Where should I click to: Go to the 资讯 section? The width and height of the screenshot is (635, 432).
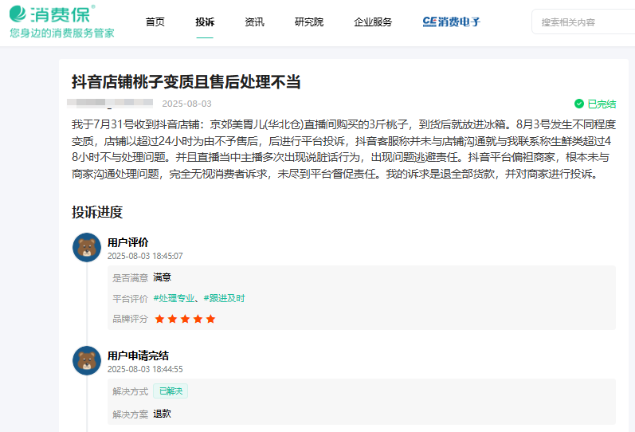[254, 22]
